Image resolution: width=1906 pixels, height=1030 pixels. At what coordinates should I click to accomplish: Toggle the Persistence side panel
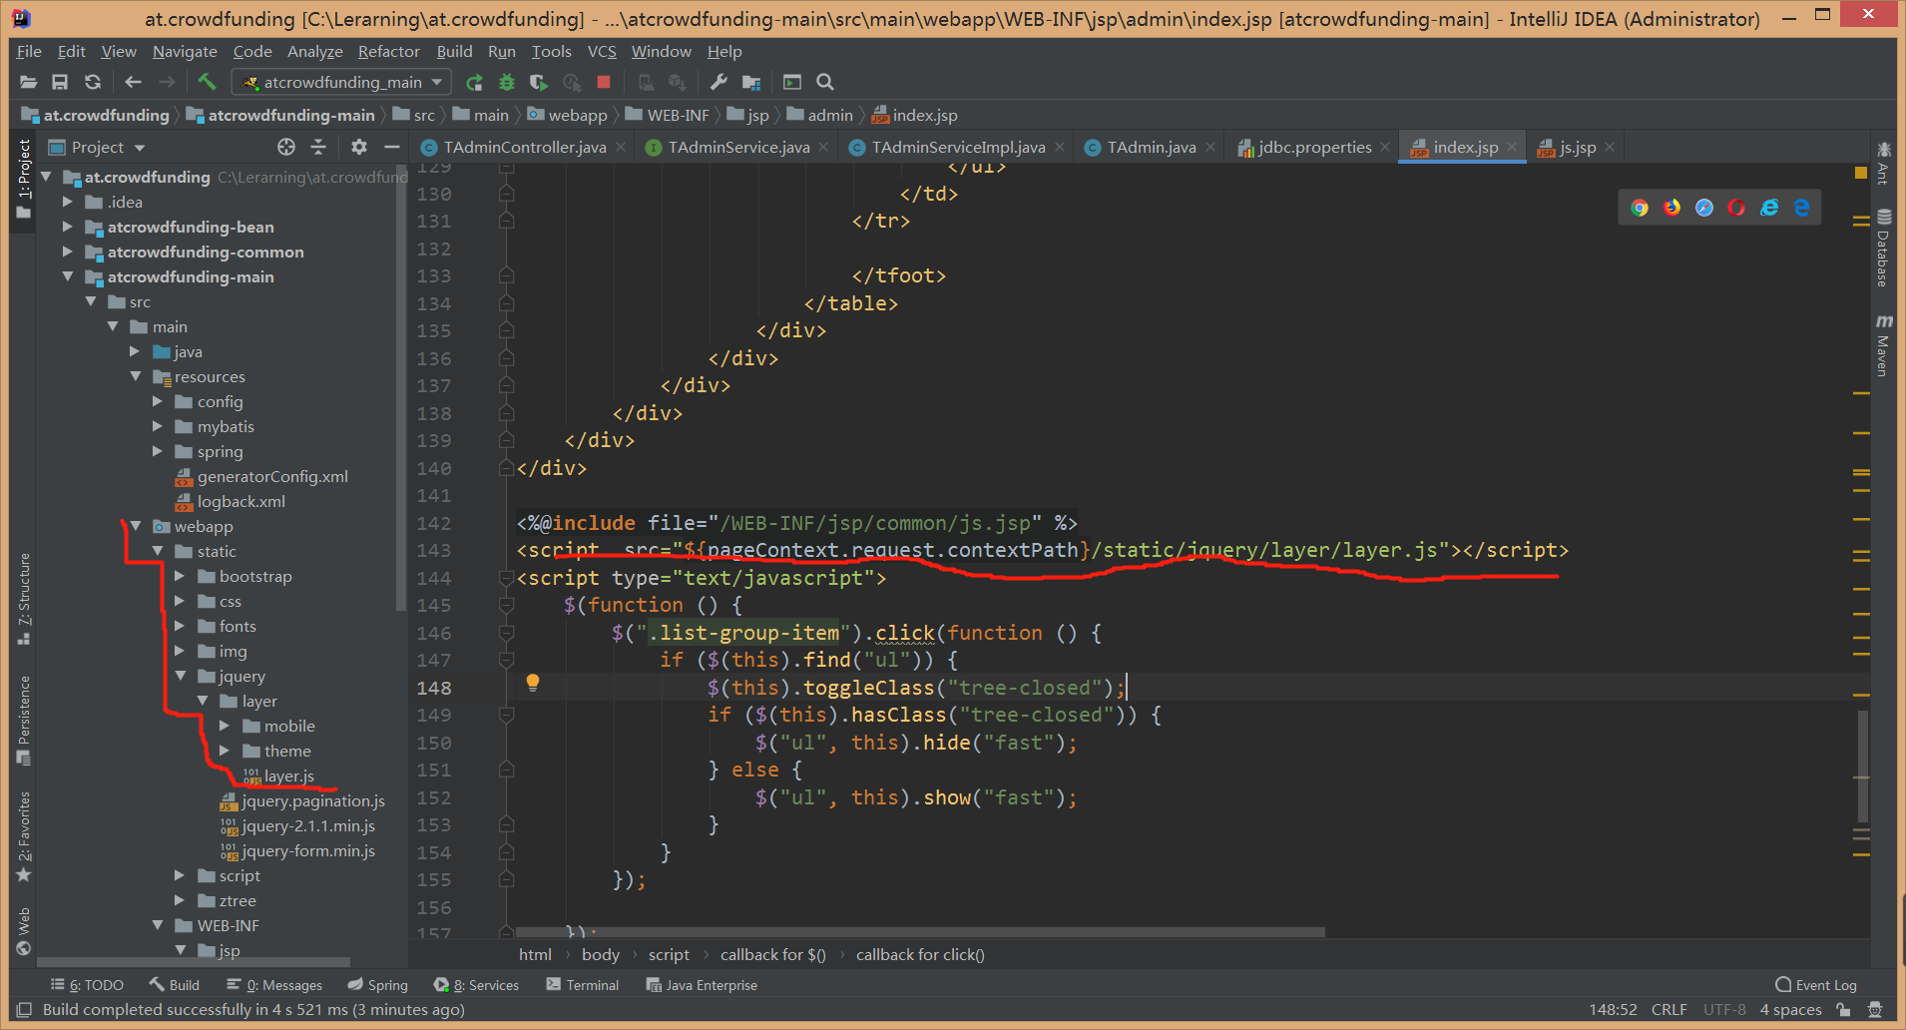[24, 721]
